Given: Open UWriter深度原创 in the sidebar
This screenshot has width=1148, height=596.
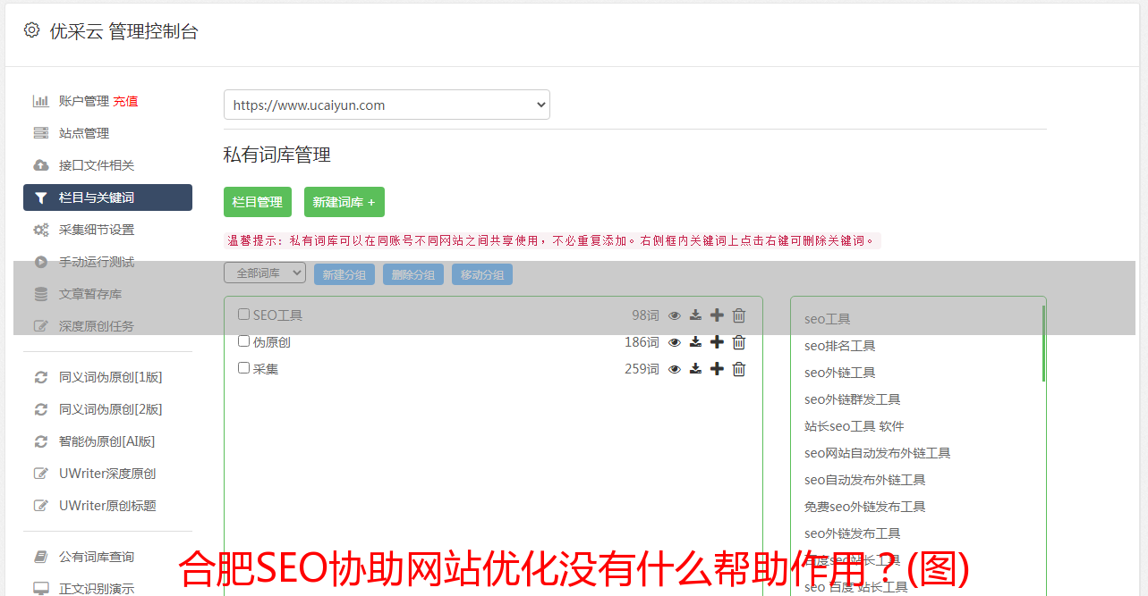Looking at the screenshot, I should click(x=107, y=474).
